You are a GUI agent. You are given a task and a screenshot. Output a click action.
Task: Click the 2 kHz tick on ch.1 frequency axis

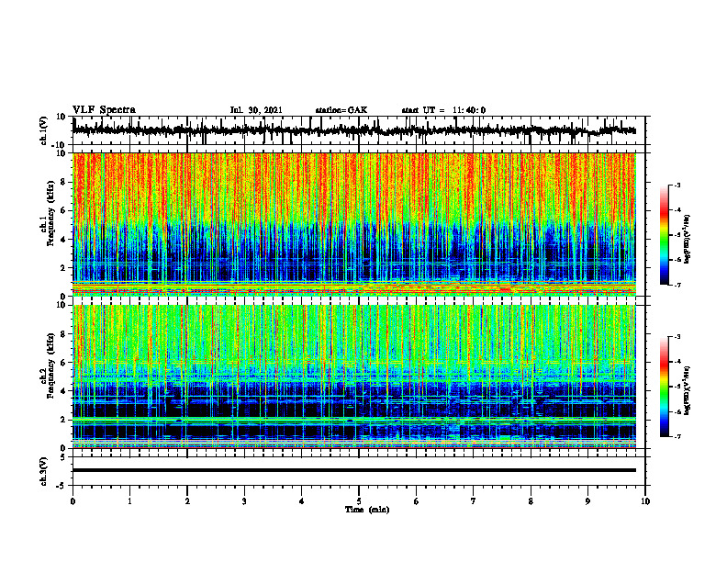click(x=63, y=267)
